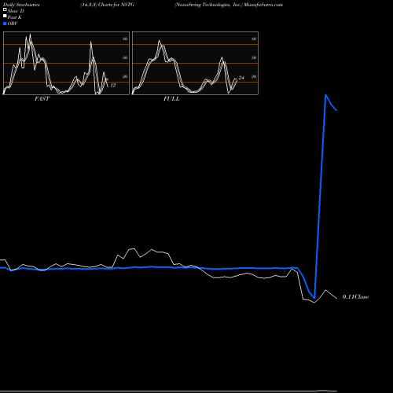
Task: Click the Fast K legend swatch
Action: (5, 16)
